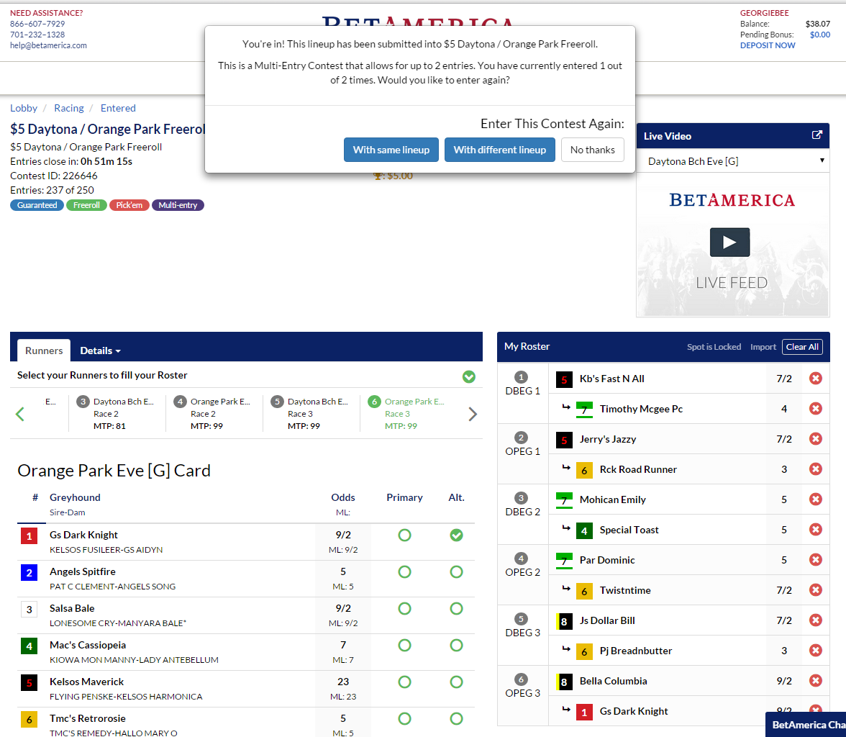Play the live feed video
Image resolution: width=846 pixels, height=737 pixels.
(729, 243)
